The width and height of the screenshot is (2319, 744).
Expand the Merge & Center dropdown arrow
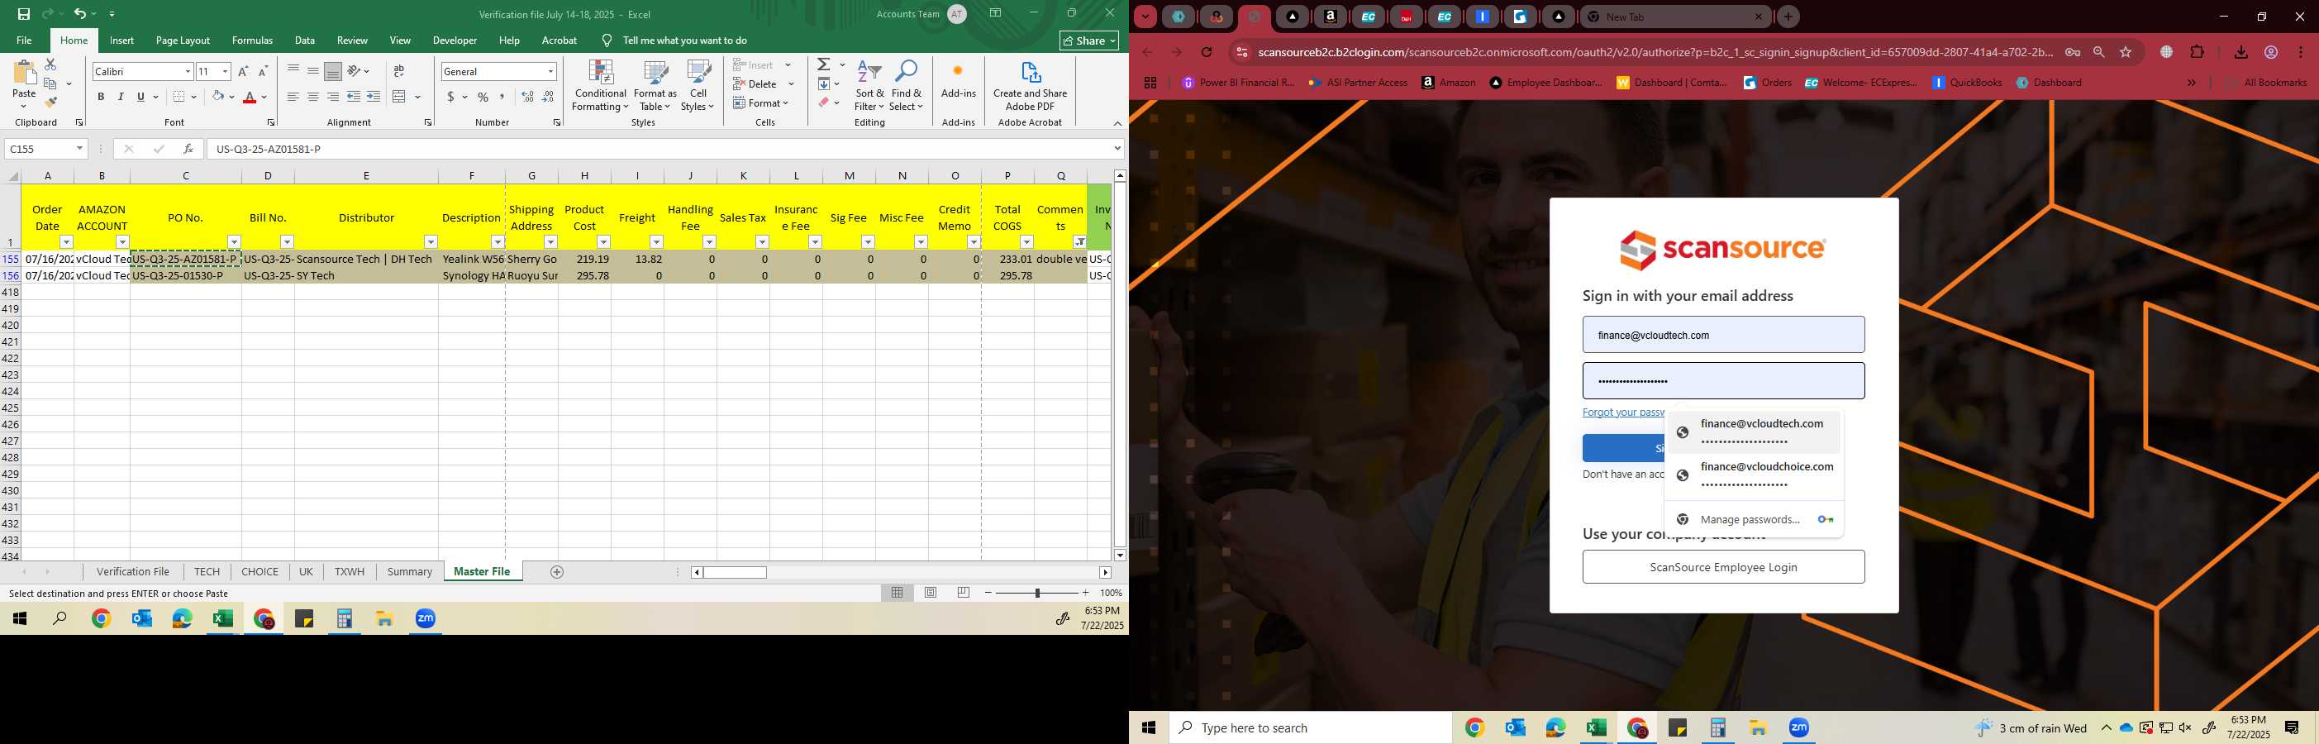[x=417, y=97]
